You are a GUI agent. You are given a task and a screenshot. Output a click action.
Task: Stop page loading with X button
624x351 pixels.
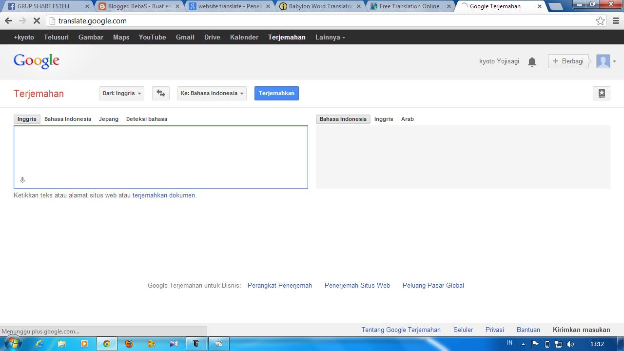tap(36, 21)
